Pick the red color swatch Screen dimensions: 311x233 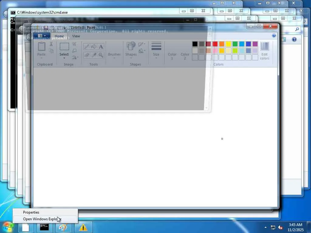click(215, 44)
